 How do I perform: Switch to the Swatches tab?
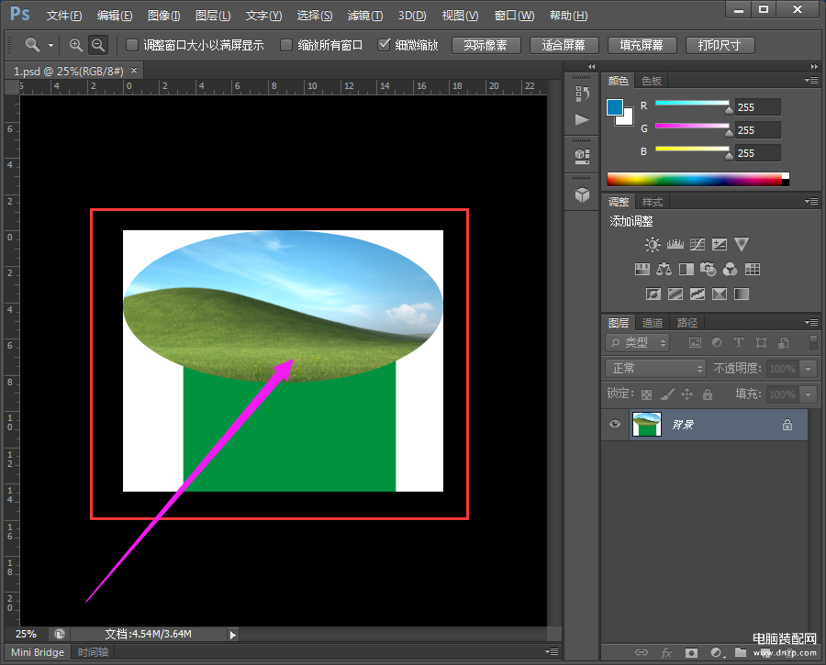tap(651, 81)
